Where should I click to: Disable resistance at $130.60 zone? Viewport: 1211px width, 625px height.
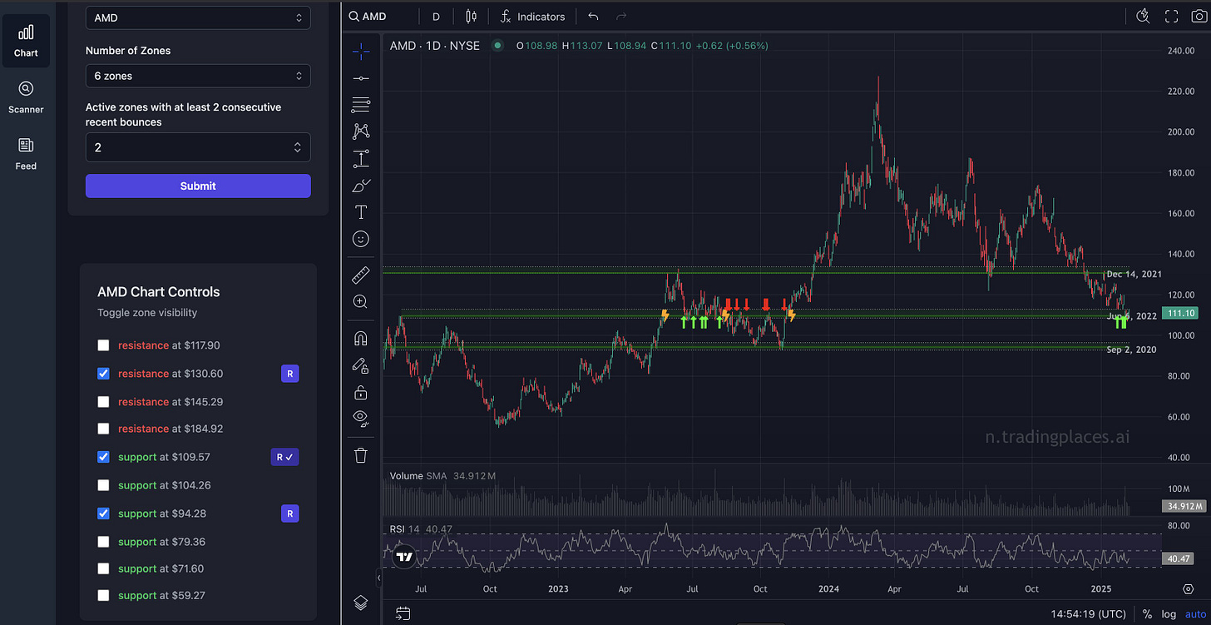pos(103,374)
